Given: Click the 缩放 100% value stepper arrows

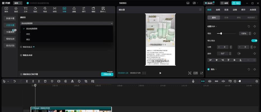Looking at the screenshot, I should coord(250,33).
